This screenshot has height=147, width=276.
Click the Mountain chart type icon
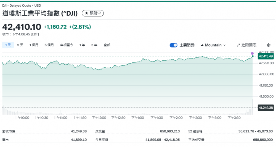point(202,45)
